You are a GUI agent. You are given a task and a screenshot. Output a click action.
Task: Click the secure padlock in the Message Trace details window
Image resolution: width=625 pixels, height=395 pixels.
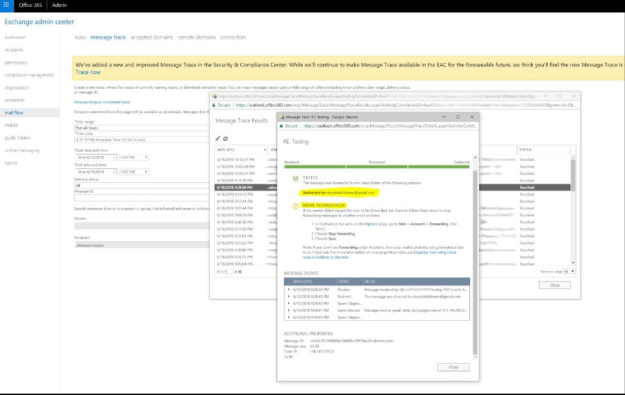pos(281,125)
